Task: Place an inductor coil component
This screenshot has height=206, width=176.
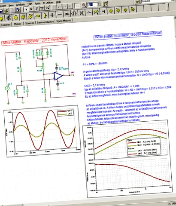Action: [60, 14]
